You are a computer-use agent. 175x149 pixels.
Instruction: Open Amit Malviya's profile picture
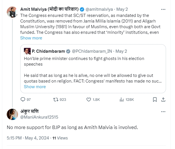pyautogui.click(x=11, y=12)
